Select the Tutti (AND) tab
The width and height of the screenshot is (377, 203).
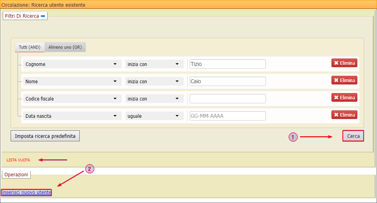pos(29,47)
